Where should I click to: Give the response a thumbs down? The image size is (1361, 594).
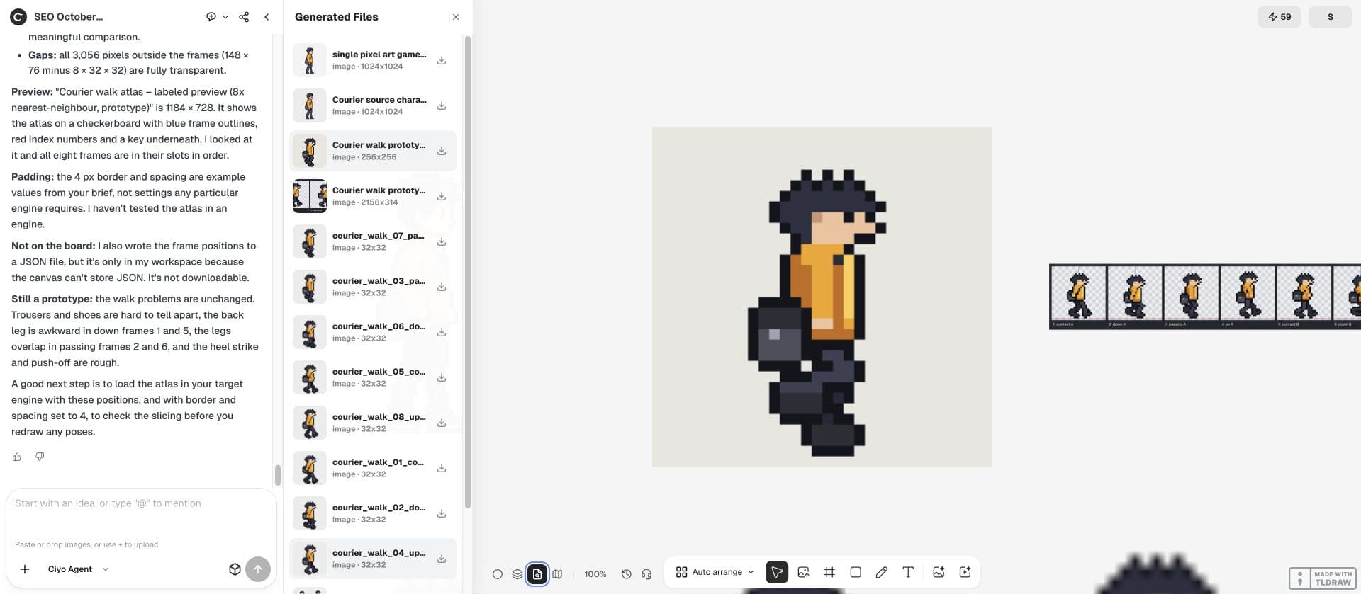(40, 457)
